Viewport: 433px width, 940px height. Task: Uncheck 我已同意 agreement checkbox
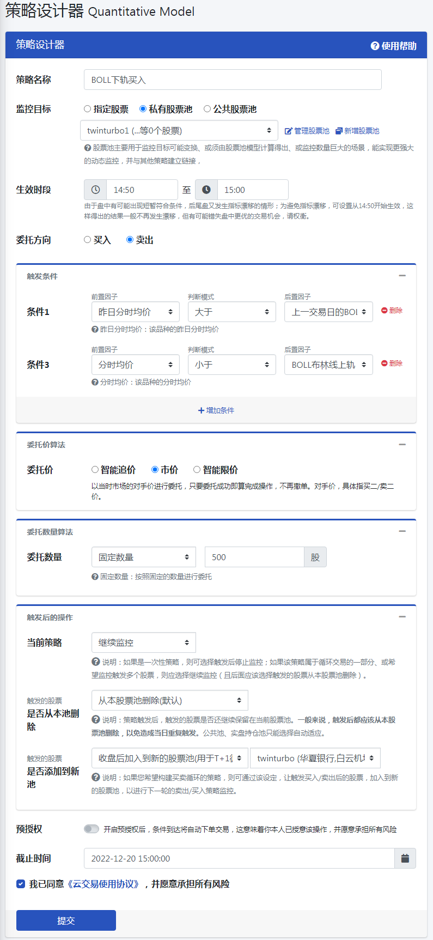coord(21,884)
